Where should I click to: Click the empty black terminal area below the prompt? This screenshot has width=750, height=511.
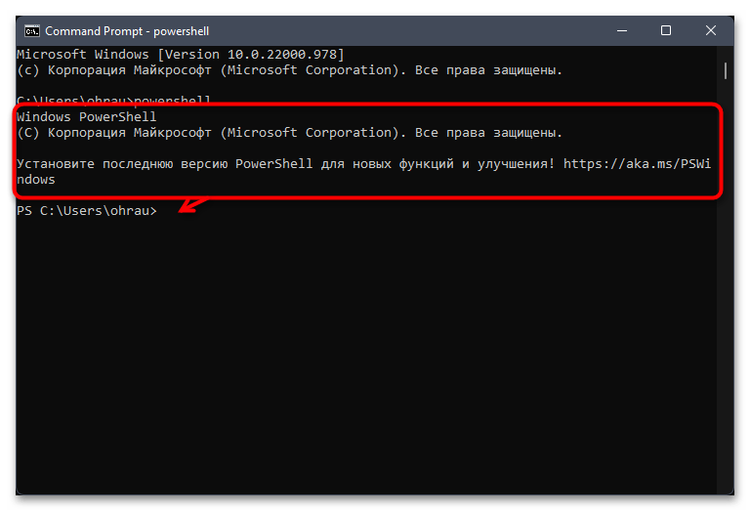point(366,354)
